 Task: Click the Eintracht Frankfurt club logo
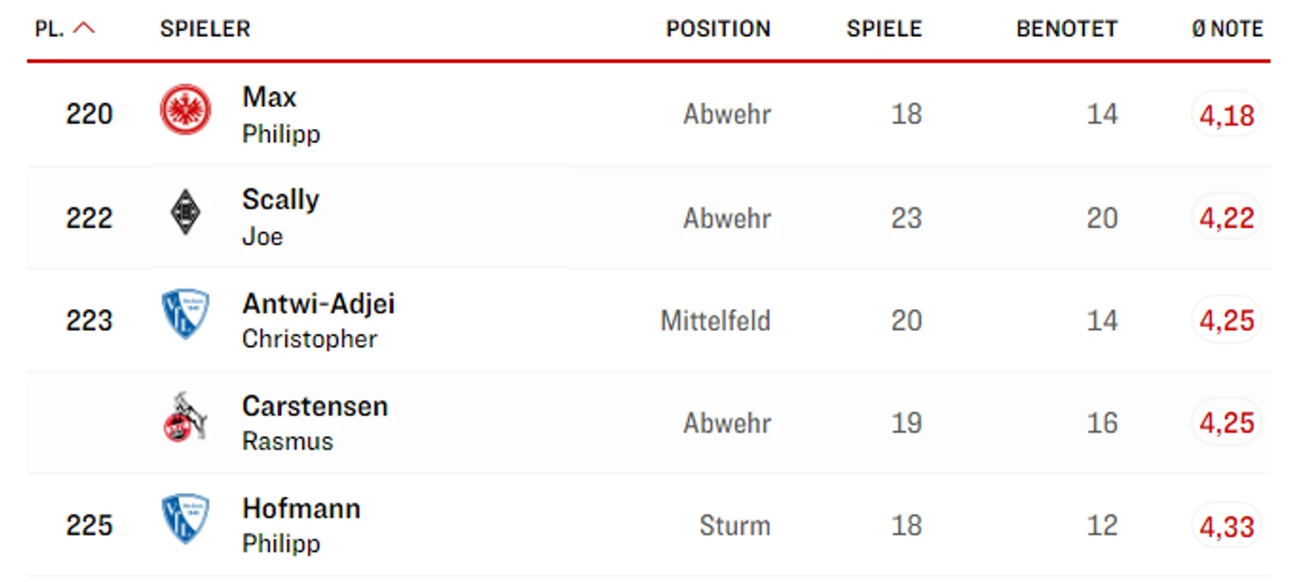(186, 110)
